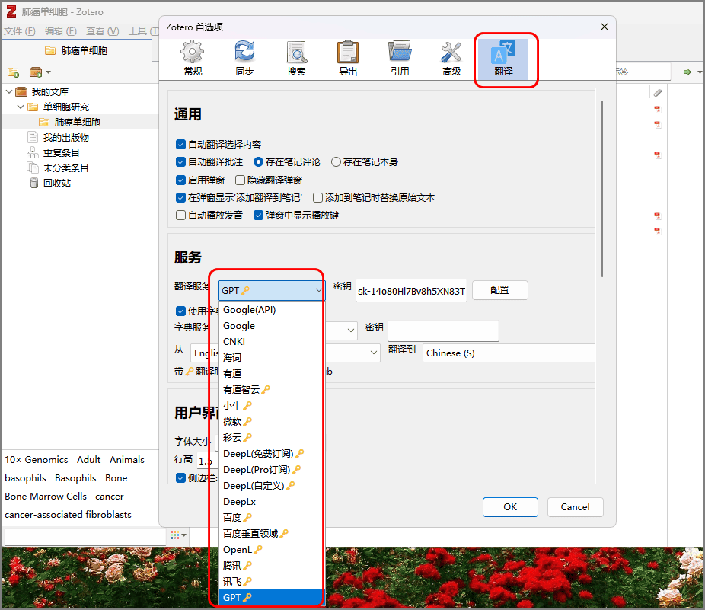Screen dimensions: 705x610
Task: Open the 搜索 (Search) preferences pane
Action: pyautogui.click(x=296, y=57)
